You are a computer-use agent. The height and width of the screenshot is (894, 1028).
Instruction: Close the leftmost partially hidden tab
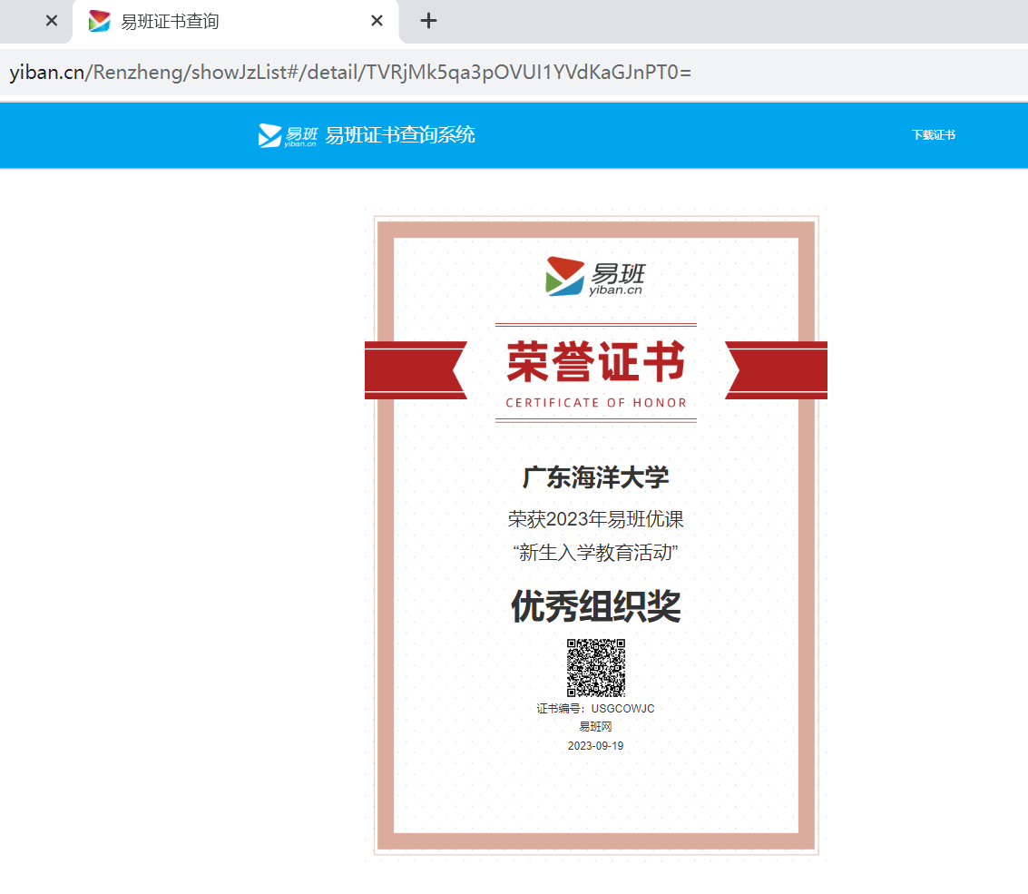(52, 21)
